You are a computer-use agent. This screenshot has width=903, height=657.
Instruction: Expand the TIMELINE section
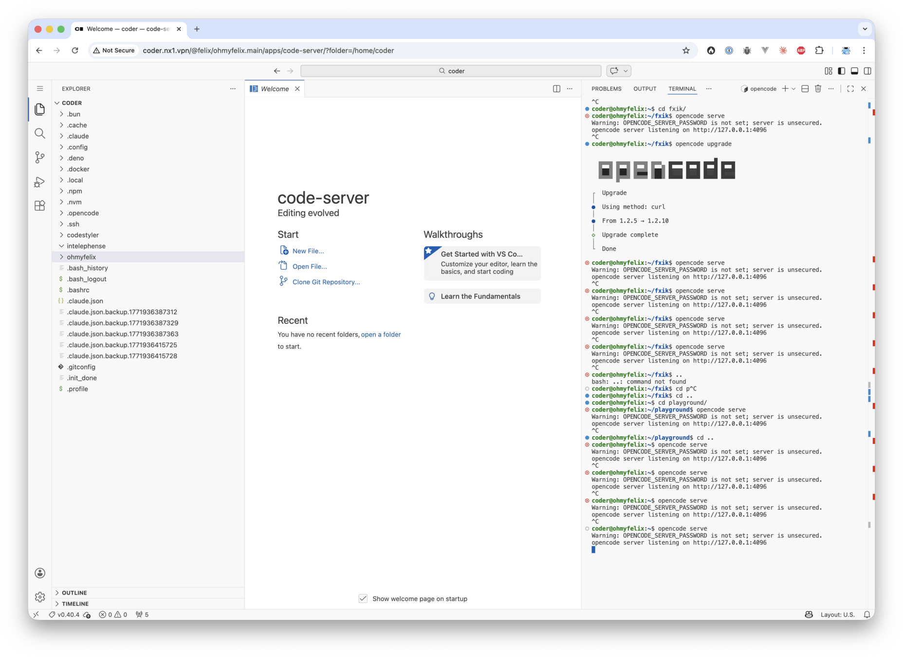coord(148,604)
